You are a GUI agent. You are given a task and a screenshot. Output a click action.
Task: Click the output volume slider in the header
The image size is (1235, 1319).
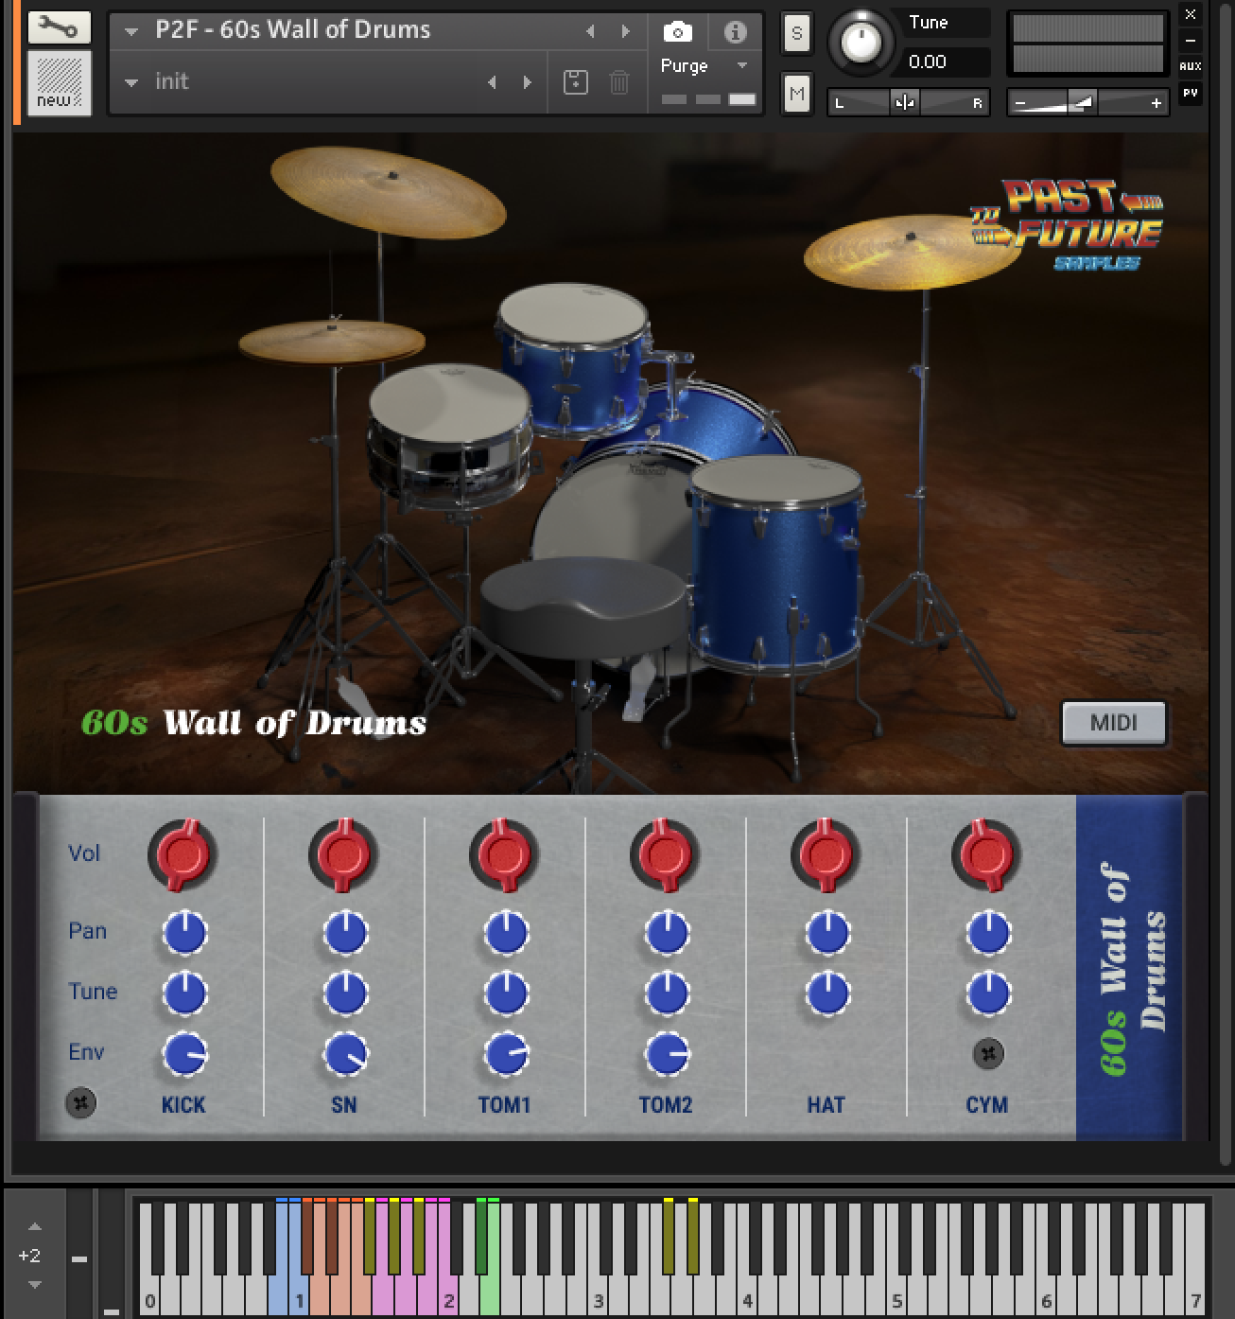point(1087,102)
